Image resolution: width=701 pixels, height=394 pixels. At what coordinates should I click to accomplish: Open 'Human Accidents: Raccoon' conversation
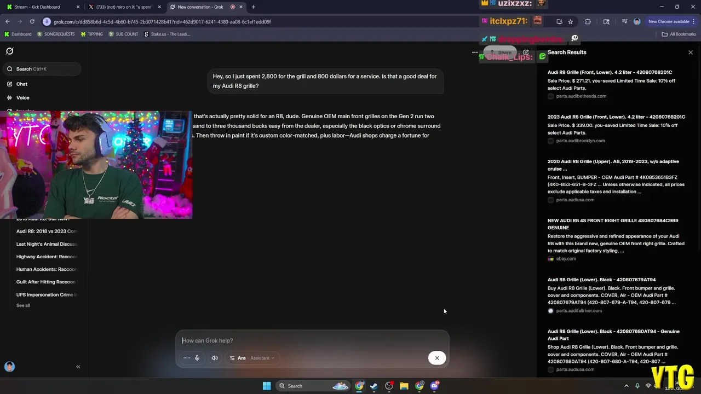click(x=47, y=269)
